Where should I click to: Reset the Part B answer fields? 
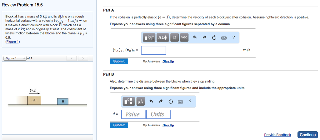point(171,101)
